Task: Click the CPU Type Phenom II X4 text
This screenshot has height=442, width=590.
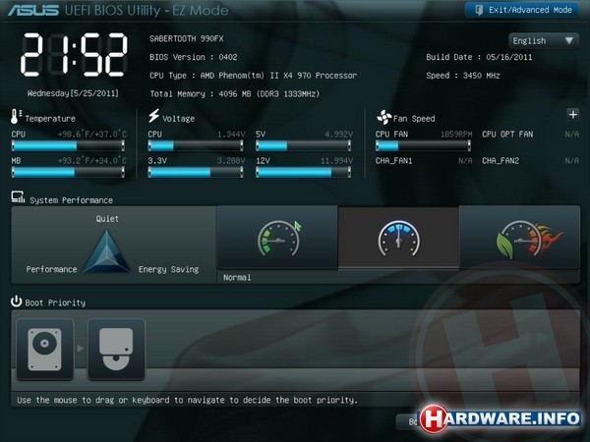Action: point(254,76)
